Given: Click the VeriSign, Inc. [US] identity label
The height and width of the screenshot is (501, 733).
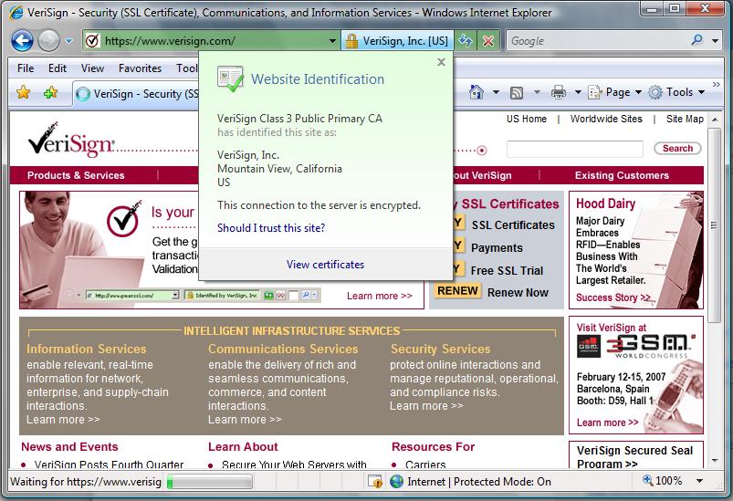Looking at the screenshot, I should tap(405, 41).
